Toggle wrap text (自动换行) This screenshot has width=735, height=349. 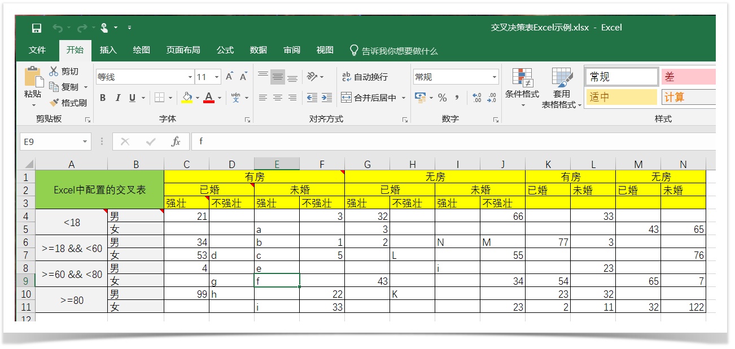coord(365,77)
